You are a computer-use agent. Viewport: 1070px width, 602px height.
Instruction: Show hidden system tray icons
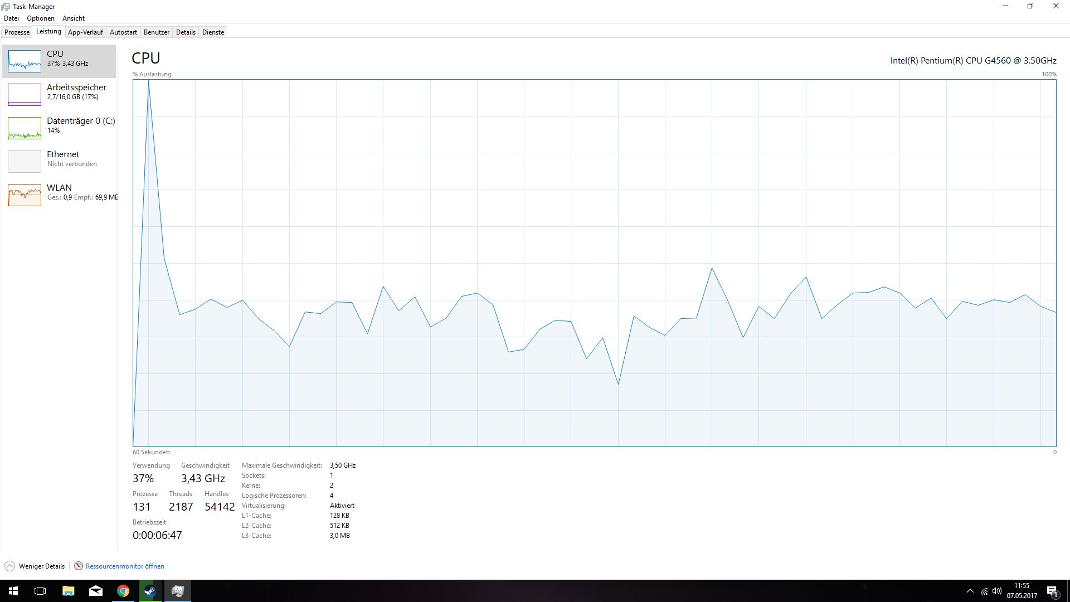click(x=970, y=591)
